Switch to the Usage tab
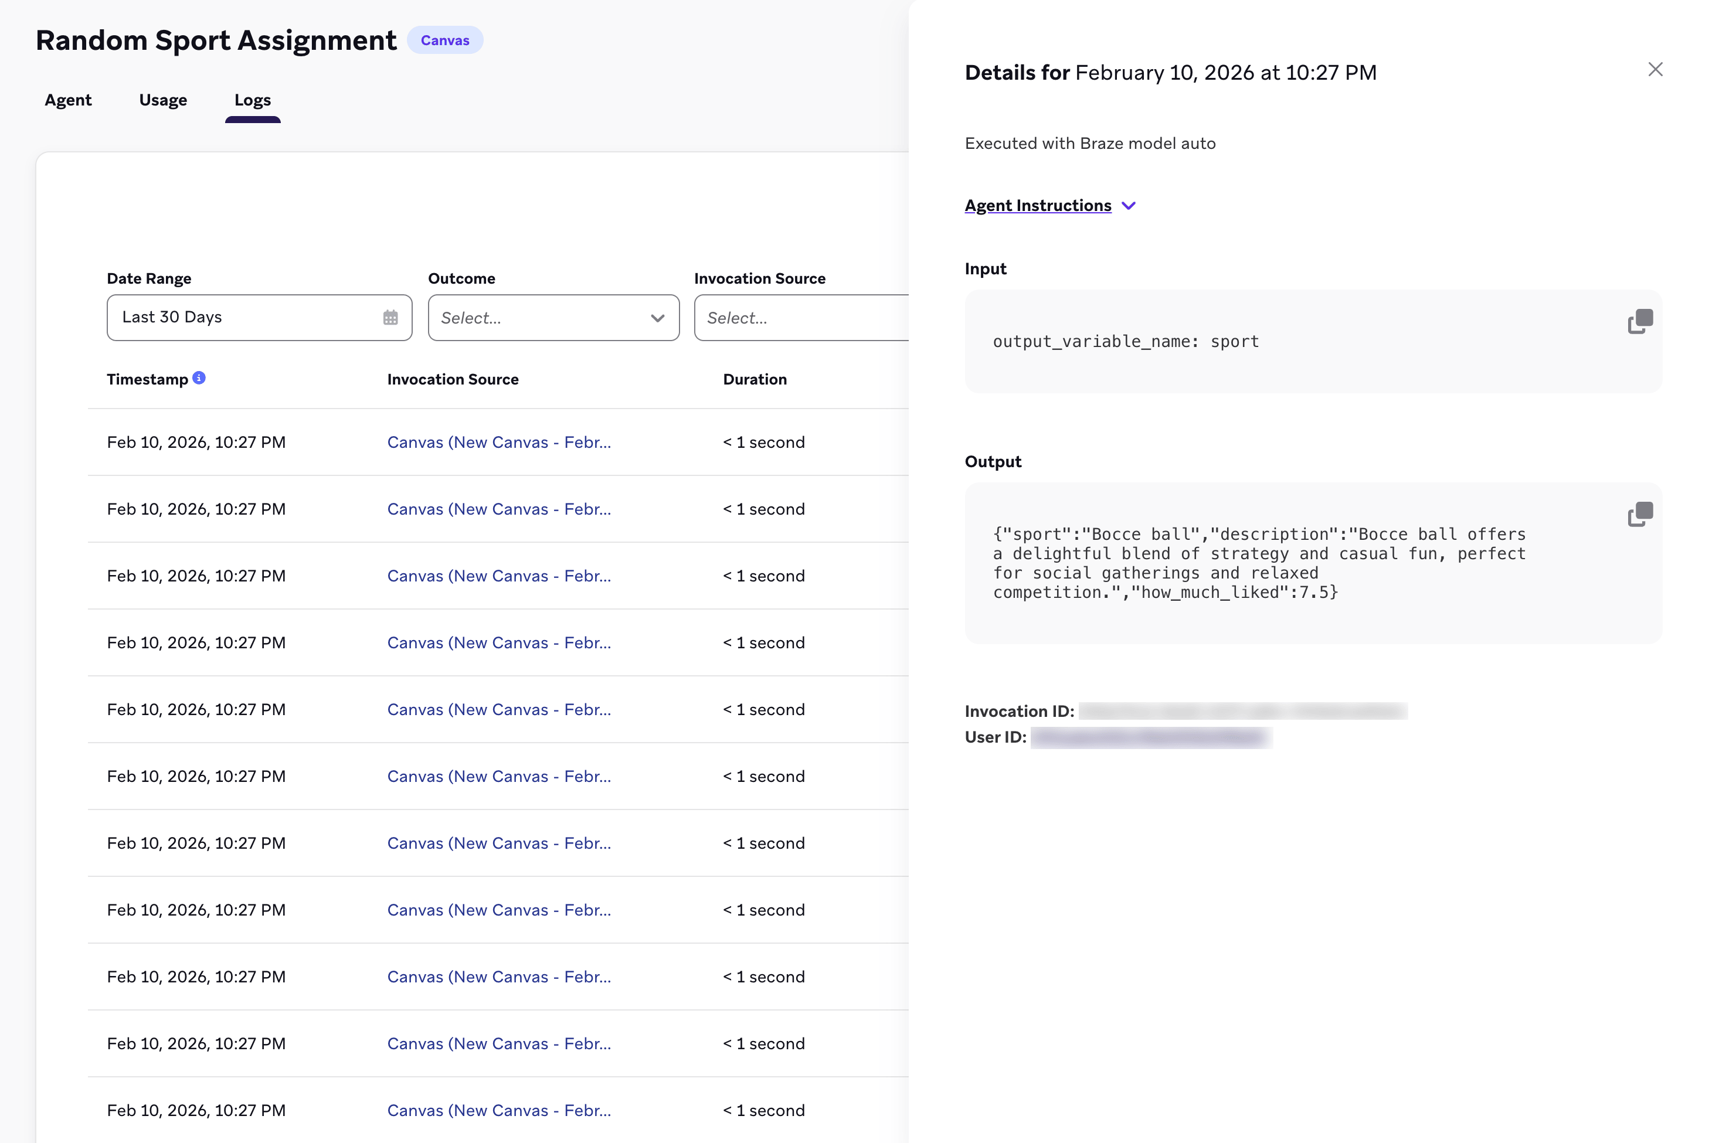The width and height of the screenshot is (1719, 1143). pos(162,100)
